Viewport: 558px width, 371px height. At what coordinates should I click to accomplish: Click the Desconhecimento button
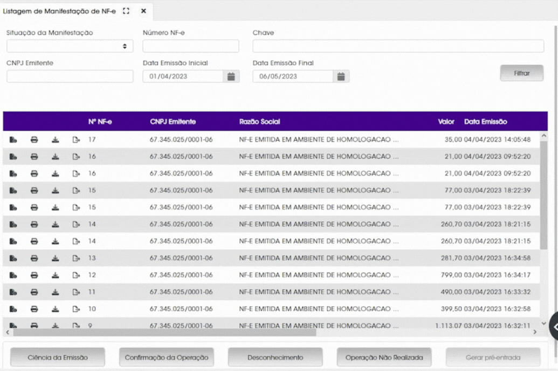tap(275, 358)
